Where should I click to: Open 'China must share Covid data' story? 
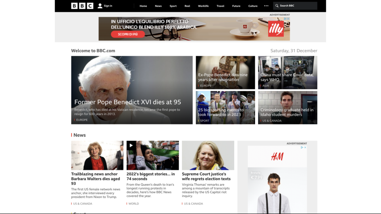287,77
